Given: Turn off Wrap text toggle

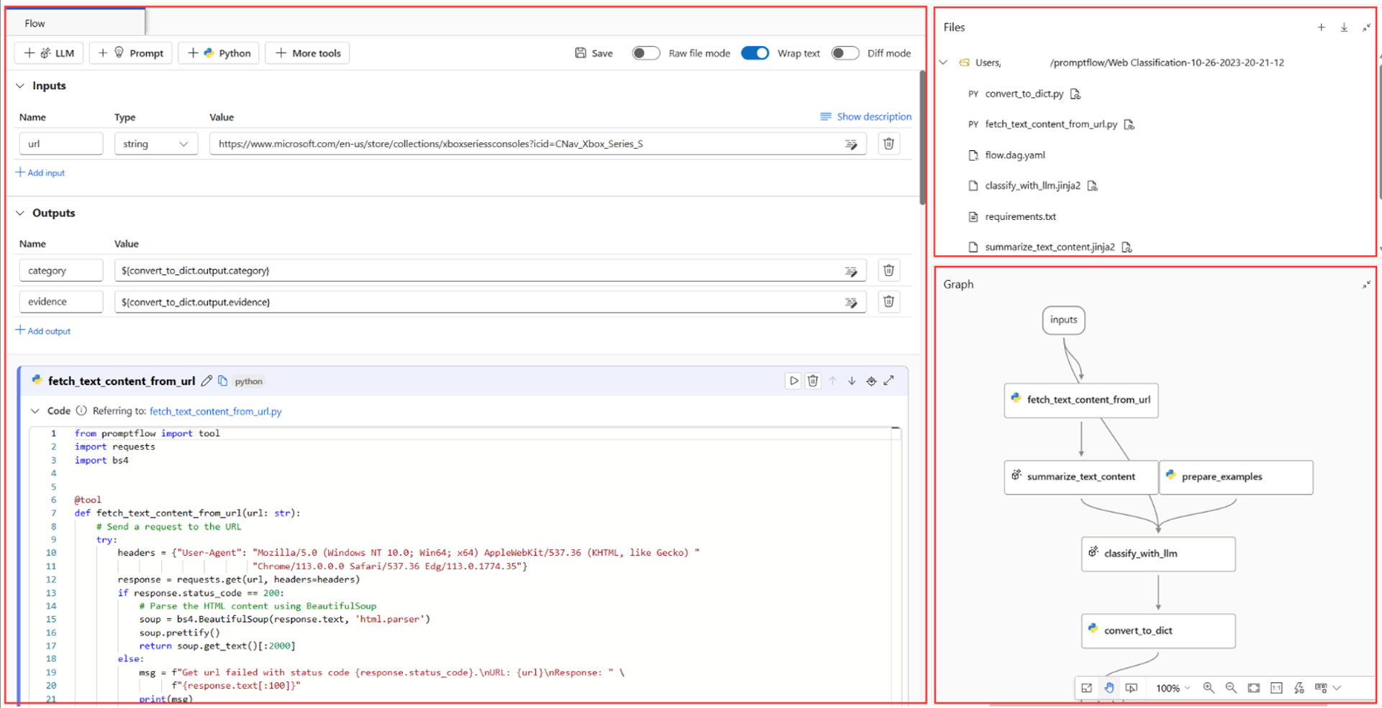Looking at the screenshot, I should click(x=755, y=53).
